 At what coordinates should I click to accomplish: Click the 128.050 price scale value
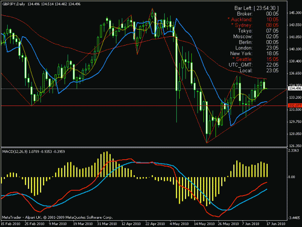pyautogui.click(x=295, y=134)
